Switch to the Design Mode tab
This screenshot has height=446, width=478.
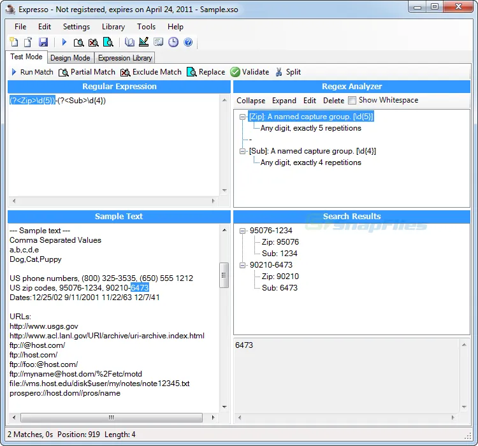pyautogui.click(x=70, y=58)
